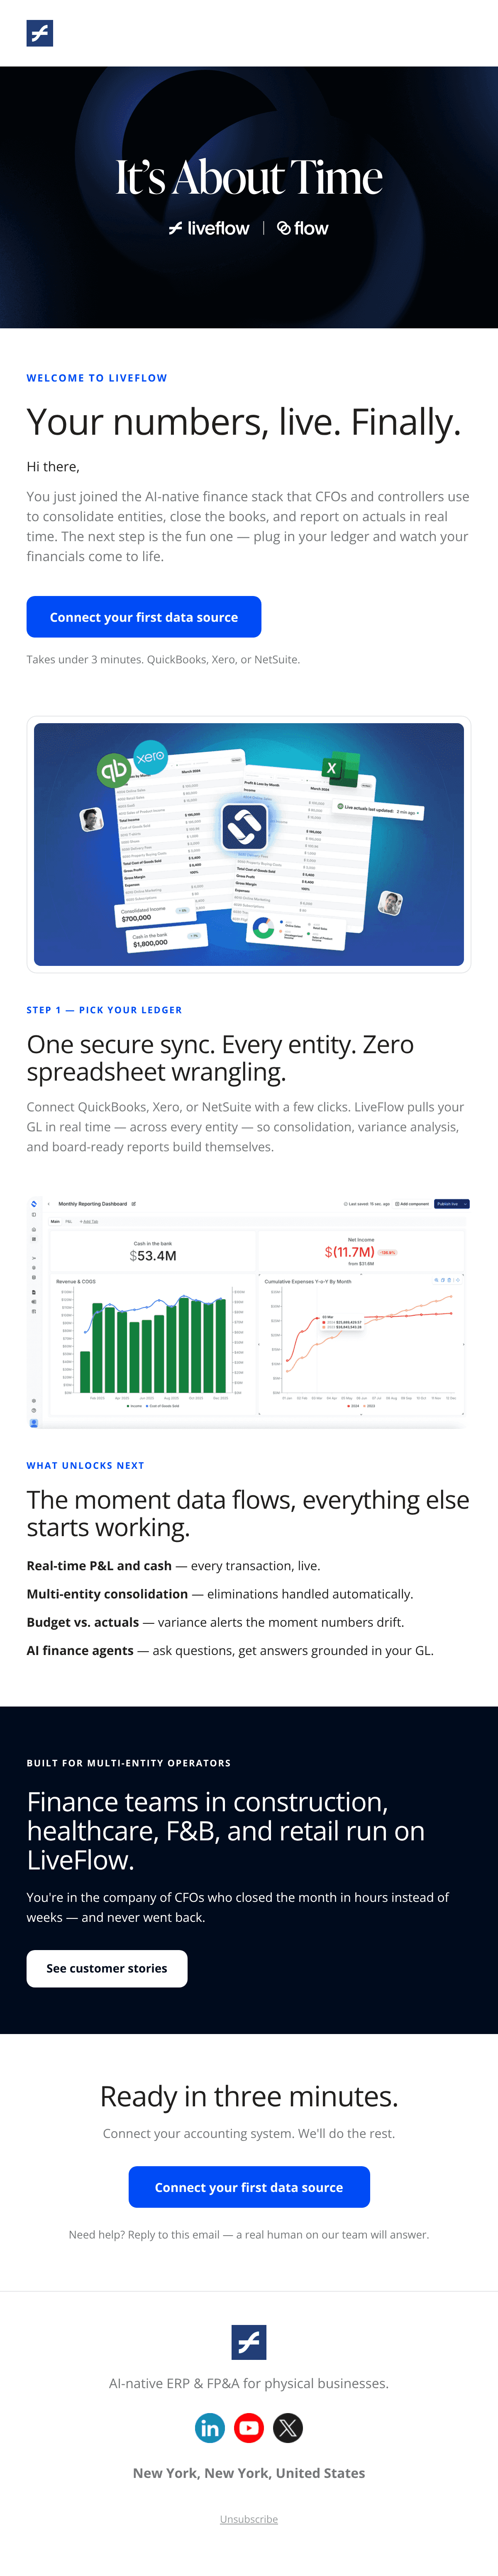Image resolution: width=498 pixels, height=2576 pixels.
Task: Click the LiveFlow logo in the footer
Action: [249, 2342]
